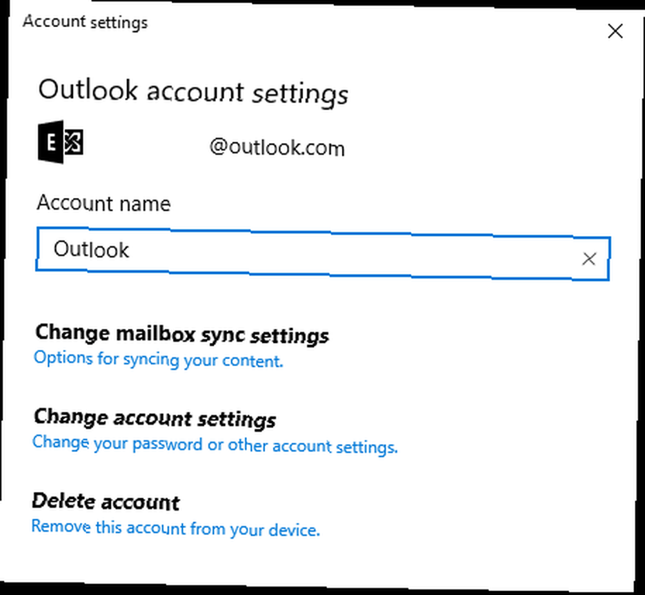Close the Account settings dialog

(615, 31)
